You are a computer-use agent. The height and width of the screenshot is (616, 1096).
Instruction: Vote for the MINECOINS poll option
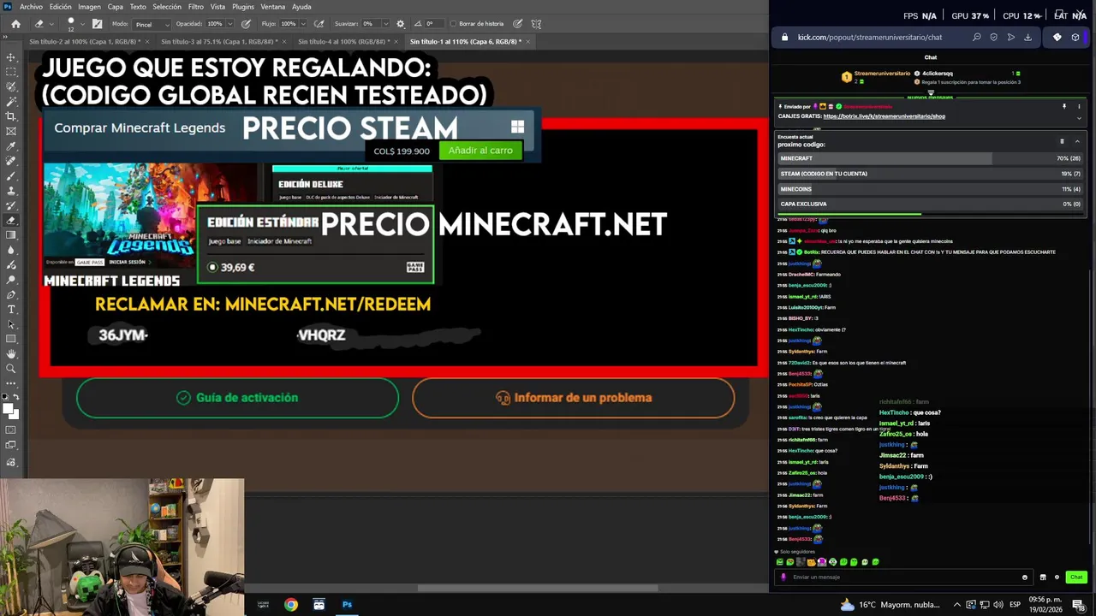coord(930,189)
